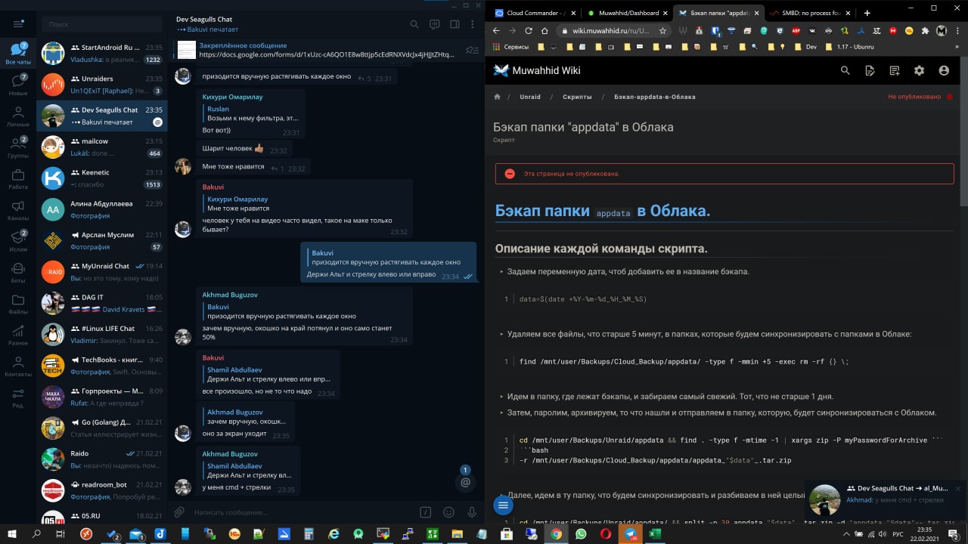Screen dimensions: 968x544
Task: Select Все чаты folder in Telegram
Action: pyautogui.click(x=18, y=54)
